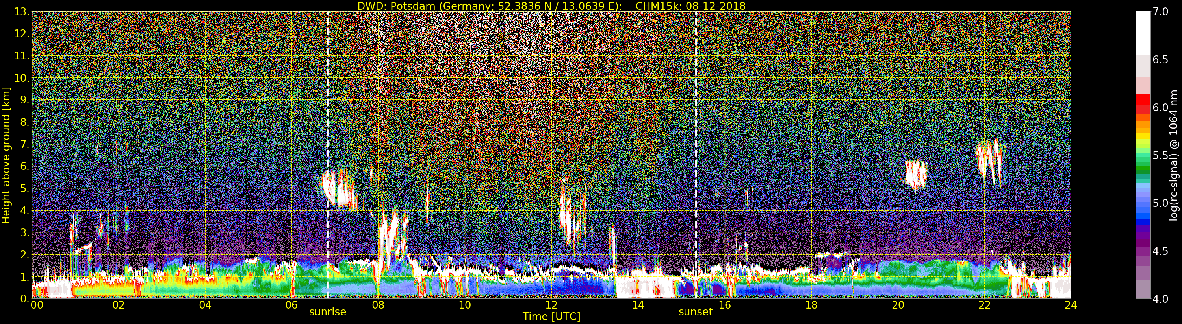
Task: Click the '22' time tick label
Action: [985, 305]
